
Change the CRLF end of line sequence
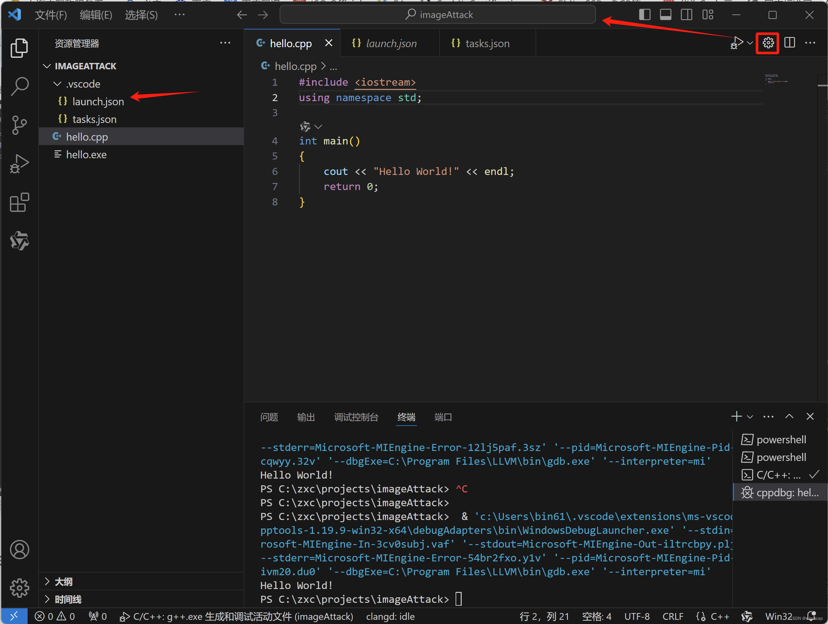click(x=673, y=616)
